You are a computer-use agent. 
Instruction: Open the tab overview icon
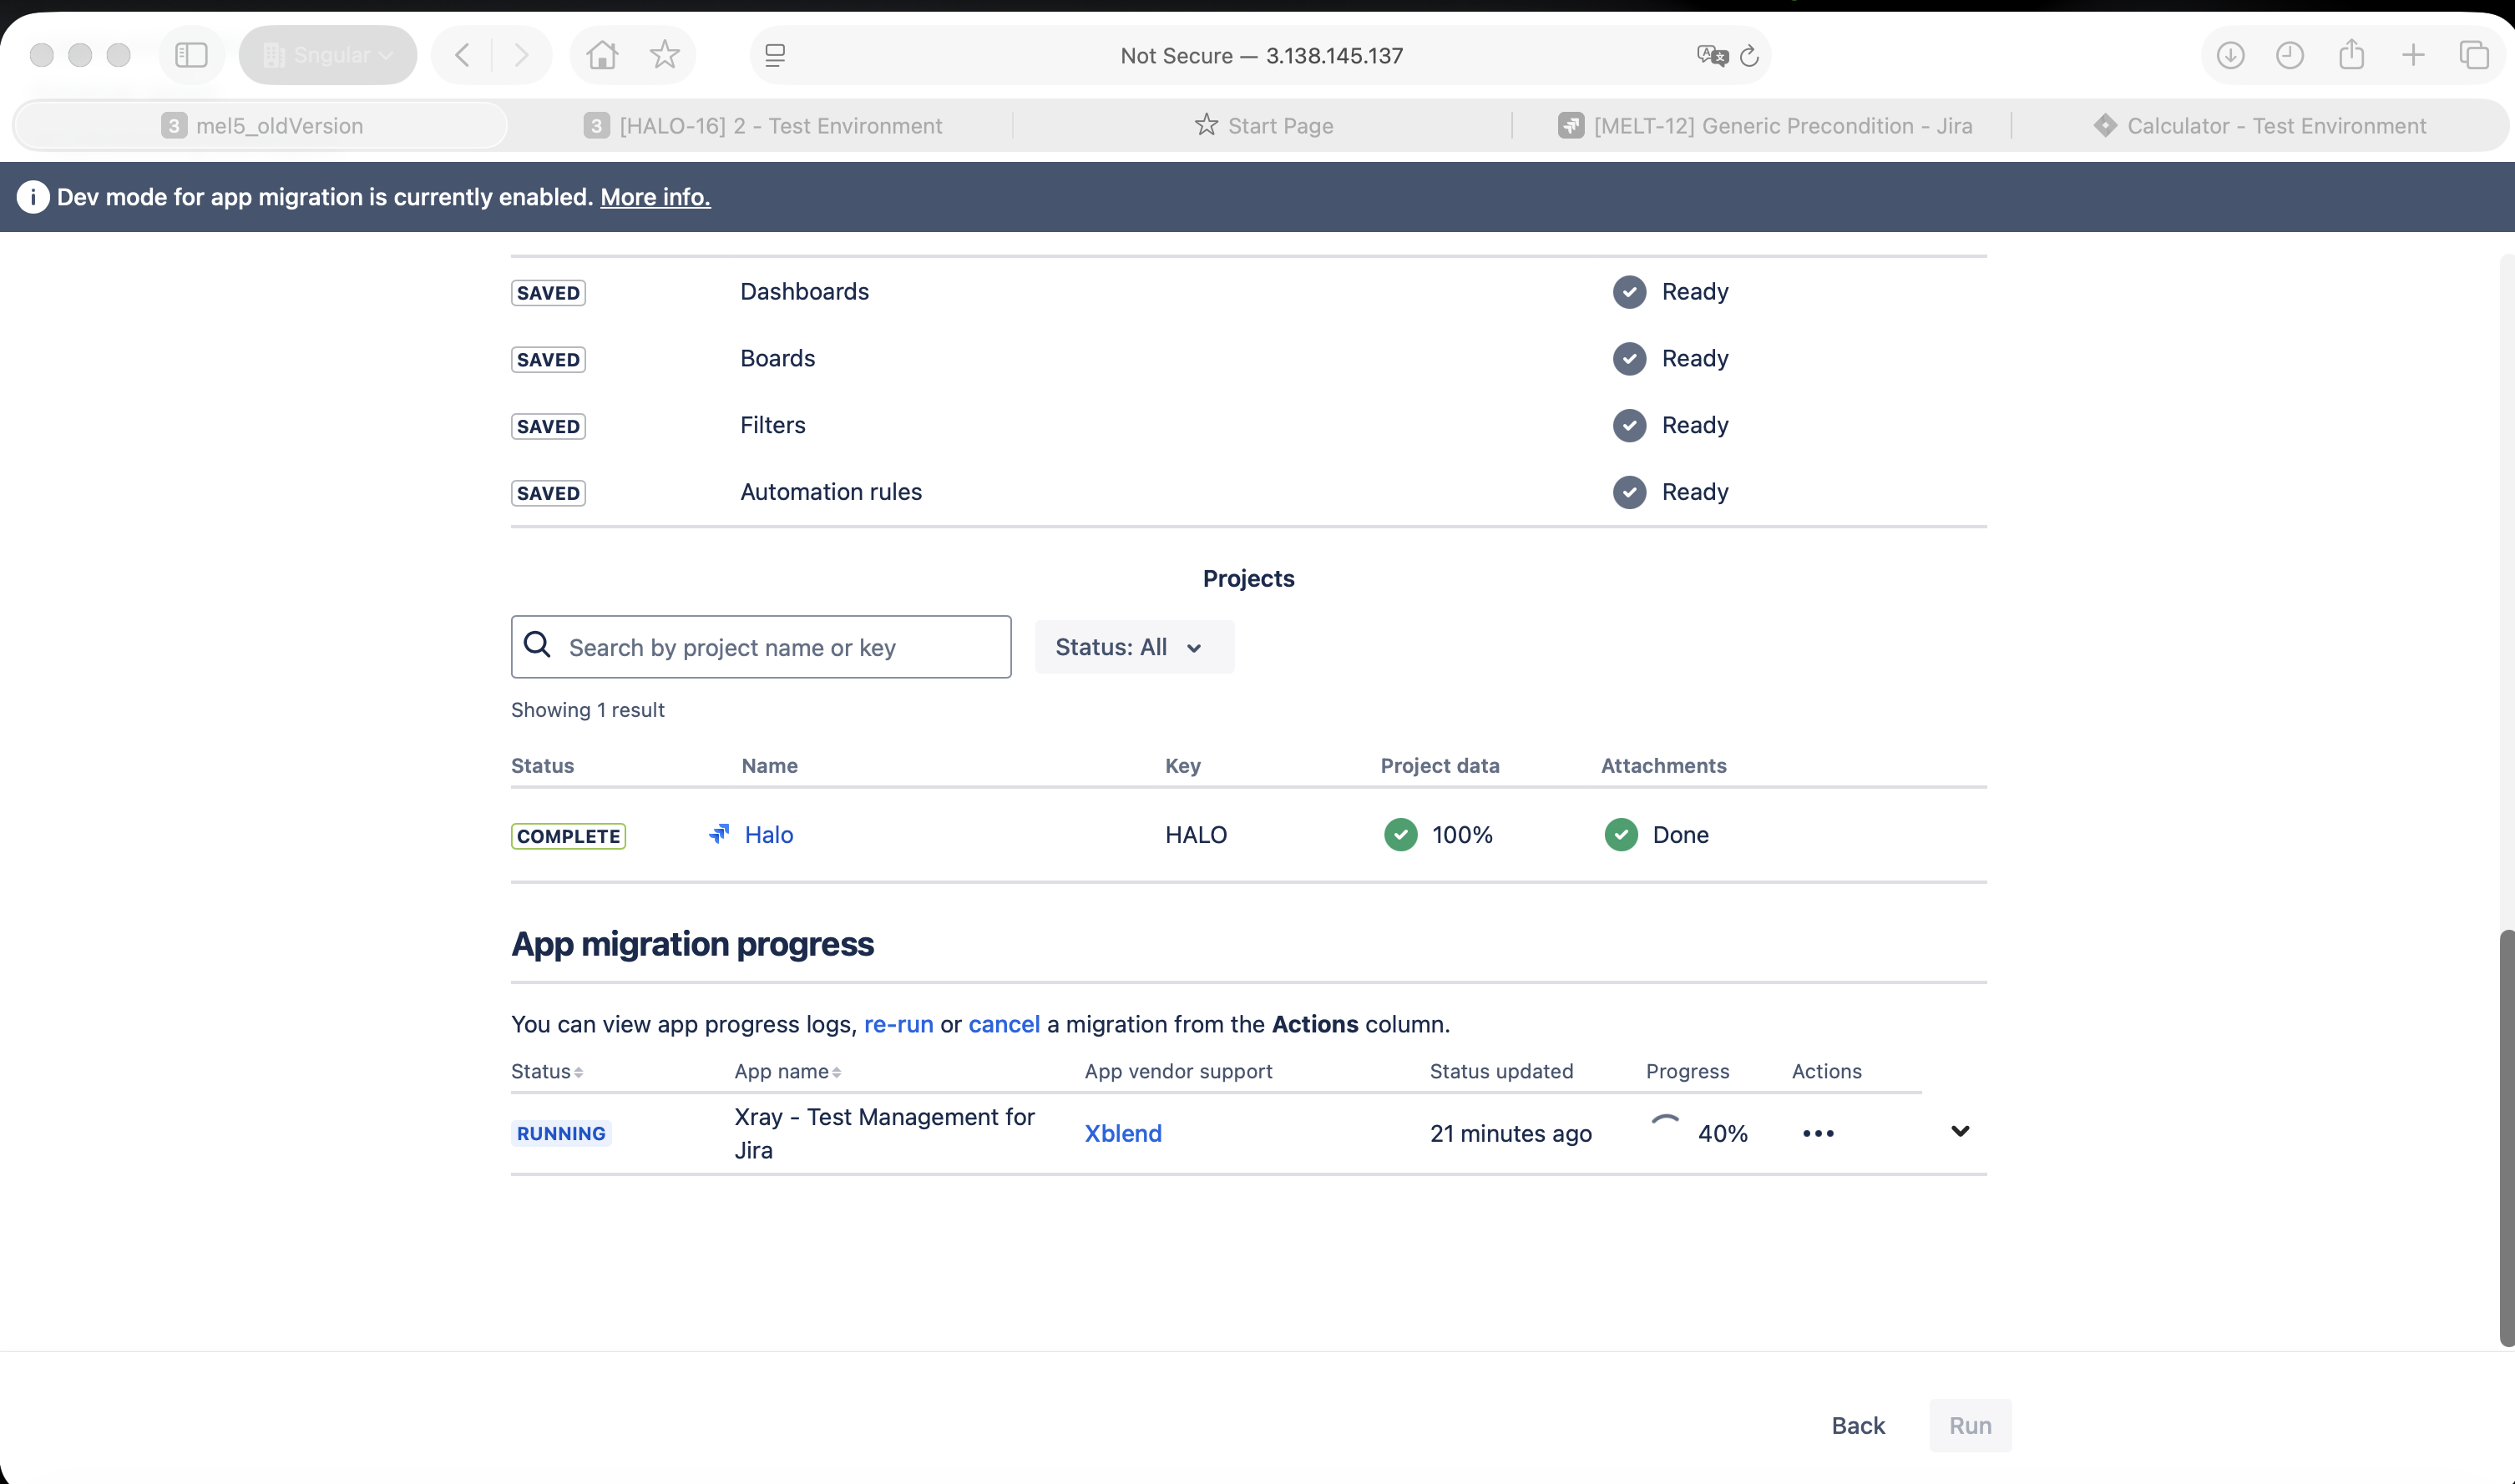[x=2474, y=55]
